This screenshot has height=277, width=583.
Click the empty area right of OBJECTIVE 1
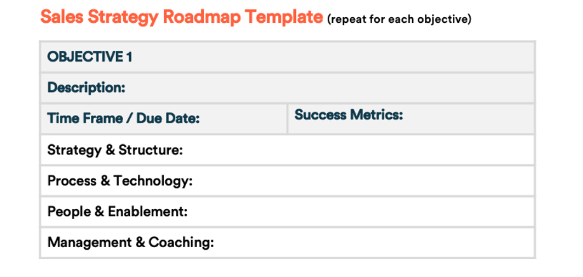point(333,57)
